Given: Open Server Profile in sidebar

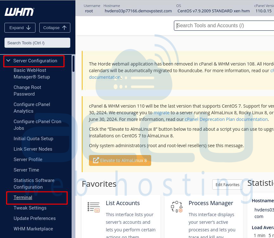Looking at the screenshot, I should point(28,160).
